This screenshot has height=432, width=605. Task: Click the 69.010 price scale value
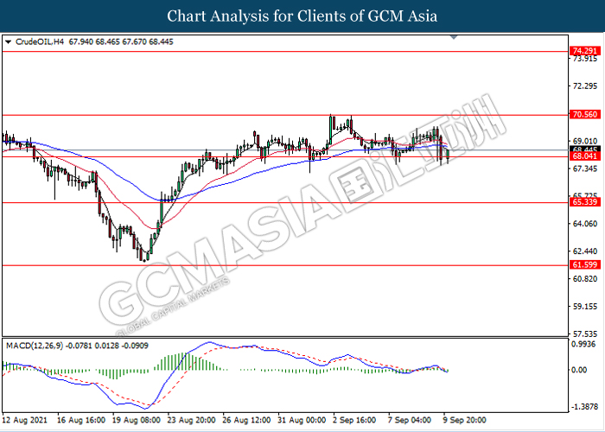pyautogui.click(x=584, y=141)
